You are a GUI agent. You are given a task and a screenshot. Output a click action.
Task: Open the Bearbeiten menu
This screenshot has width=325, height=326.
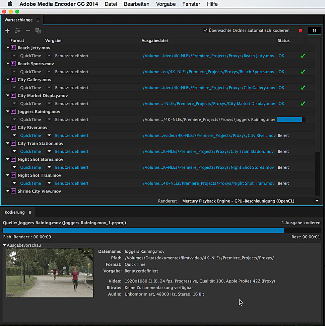136,4
